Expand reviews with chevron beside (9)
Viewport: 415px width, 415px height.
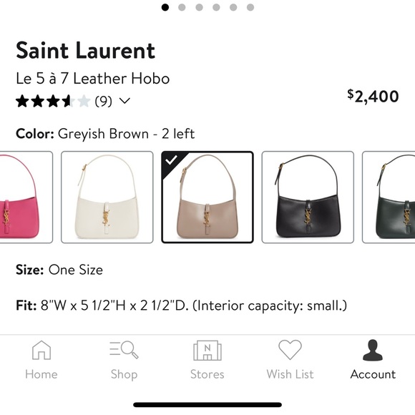(x=125, y=101)
